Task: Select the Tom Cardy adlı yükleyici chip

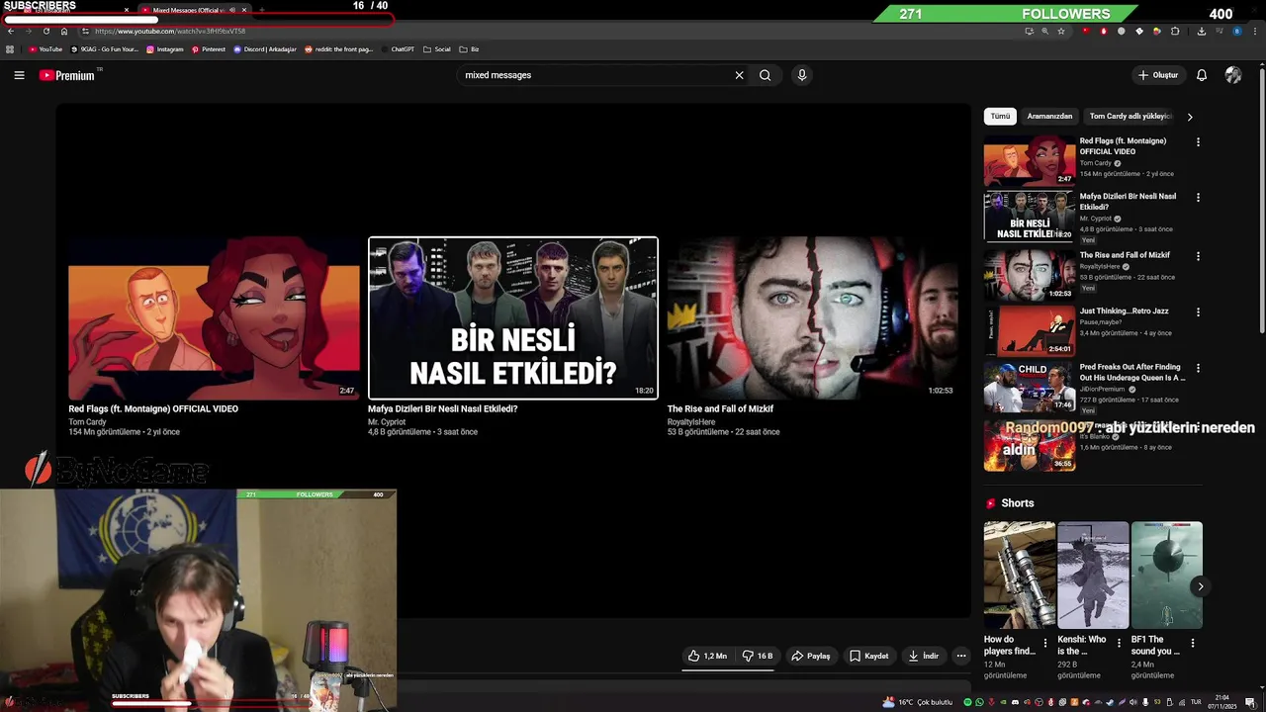Action: [x=1130, y=116]
